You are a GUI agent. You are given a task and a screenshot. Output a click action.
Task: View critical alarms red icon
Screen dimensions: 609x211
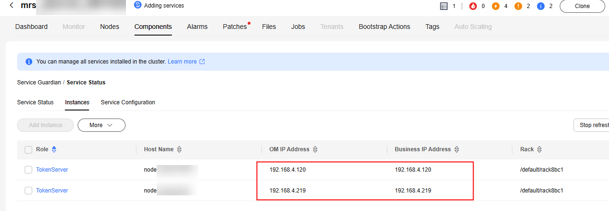point(473,6)
